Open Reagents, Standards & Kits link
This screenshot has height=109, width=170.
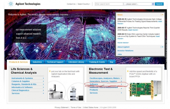coord(24,84)
